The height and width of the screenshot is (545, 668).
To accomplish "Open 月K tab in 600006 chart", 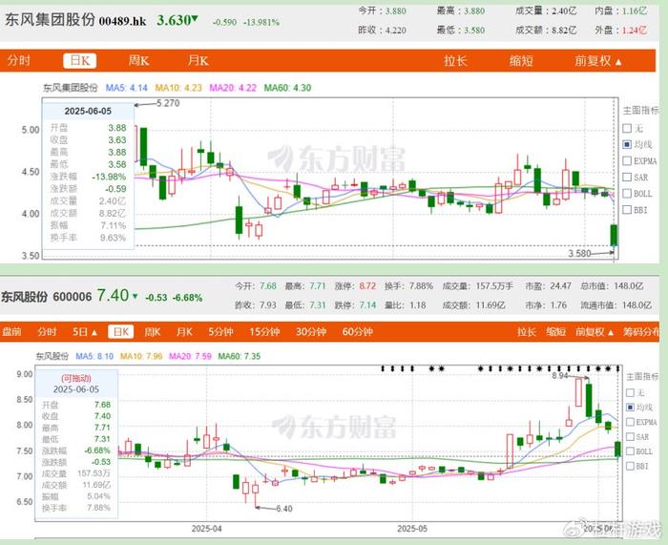I will click(184, 331).
